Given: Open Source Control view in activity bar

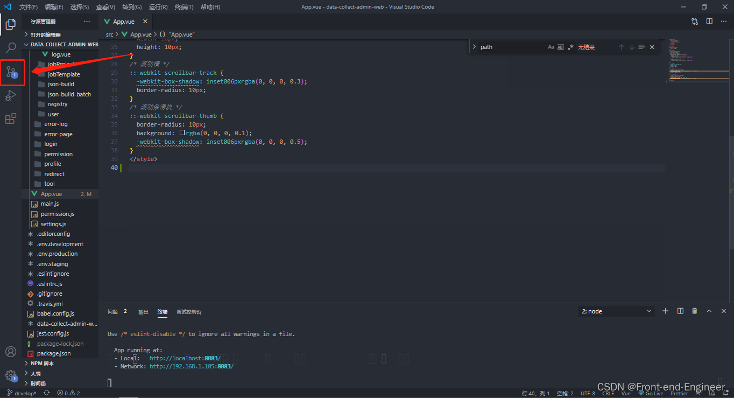Looking at the screenshot, I should point(11,72).
